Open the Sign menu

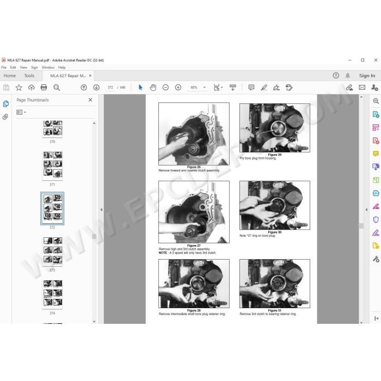(34, 67)
